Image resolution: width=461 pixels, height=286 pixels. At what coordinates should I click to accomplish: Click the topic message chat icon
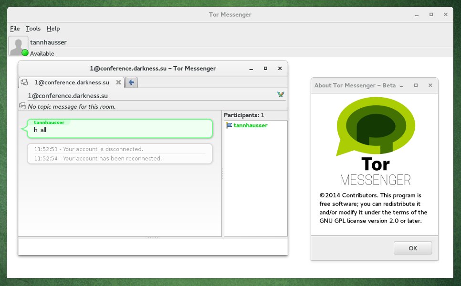click(22, 105)
